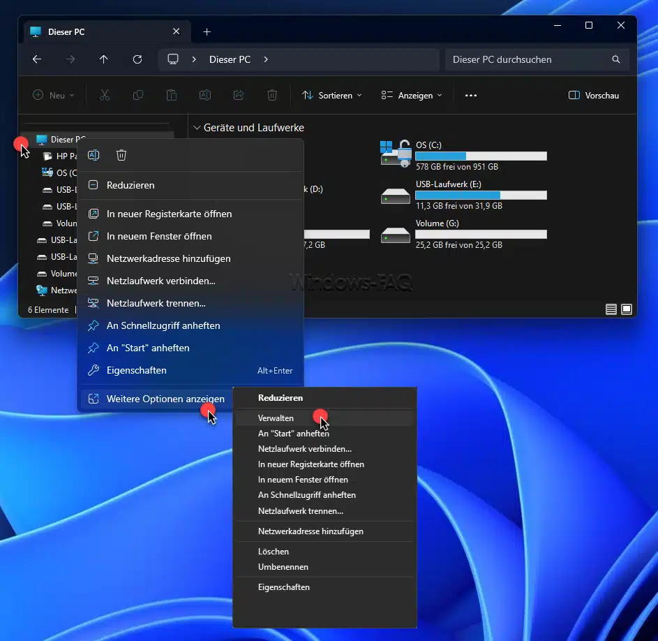Image resolution: width=658 pixels, height=641 pixels.
Task: Open the OS (C:) drive icon
Action: point(396,154)
